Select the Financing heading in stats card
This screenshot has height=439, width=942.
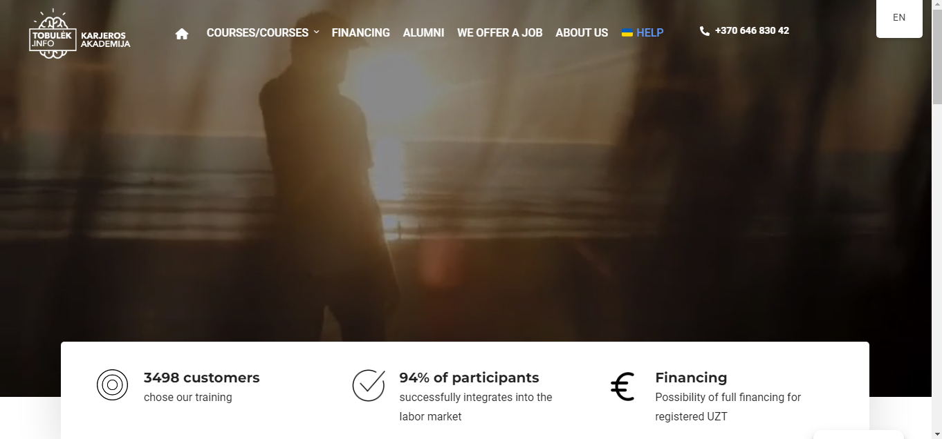(x=691, y=378)
